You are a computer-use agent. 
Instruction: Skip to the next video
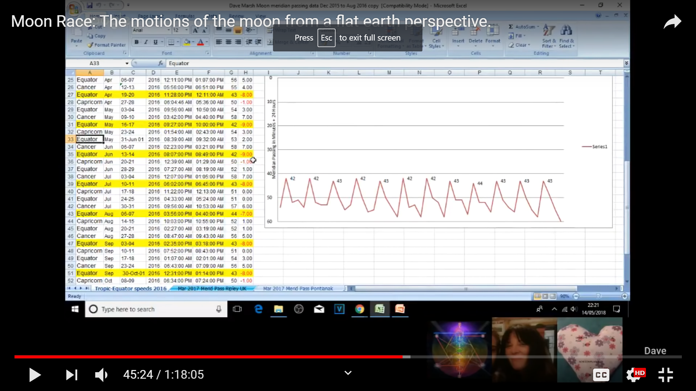click(71, 375)
